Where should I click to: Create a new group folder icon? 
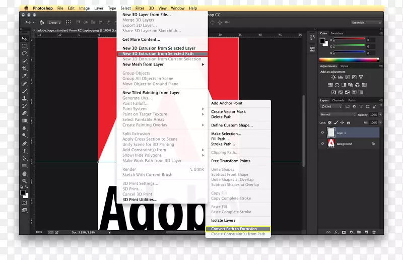click(x=359, y=232)
